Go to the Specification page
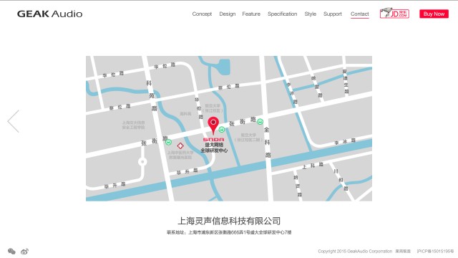This screenshot has width=458, height=258. click(283, 14)
